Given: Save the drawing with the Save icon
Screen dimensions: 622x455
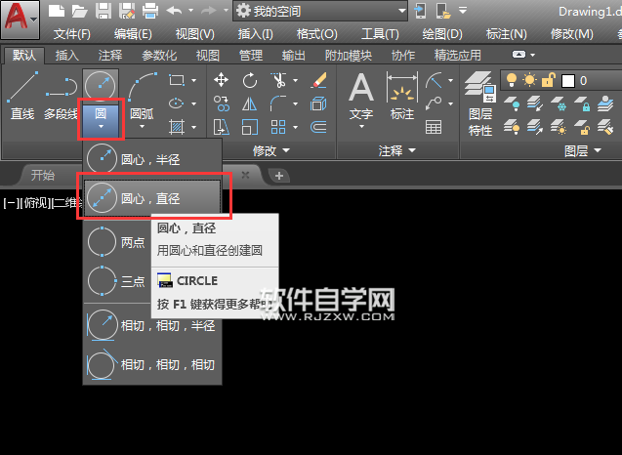Looking at the screenshot, I should pyautogui.click(x=104, y=11).
